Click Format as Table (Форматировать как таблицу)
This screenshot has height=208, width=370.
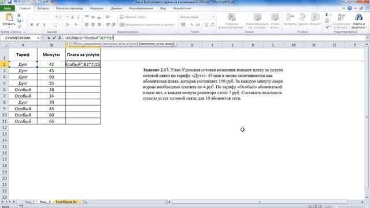(x=257, y=21)
